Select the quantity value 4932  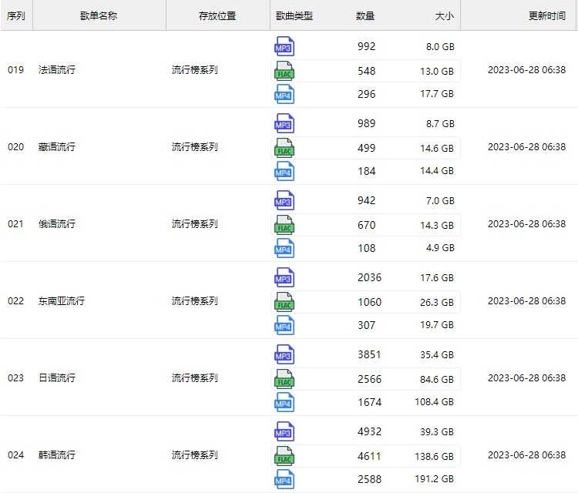tap(369, 431)
